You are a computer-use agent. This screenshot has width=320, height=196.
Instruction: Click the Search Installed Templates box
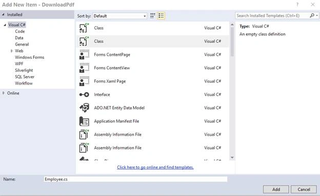(x=272, y=16)
